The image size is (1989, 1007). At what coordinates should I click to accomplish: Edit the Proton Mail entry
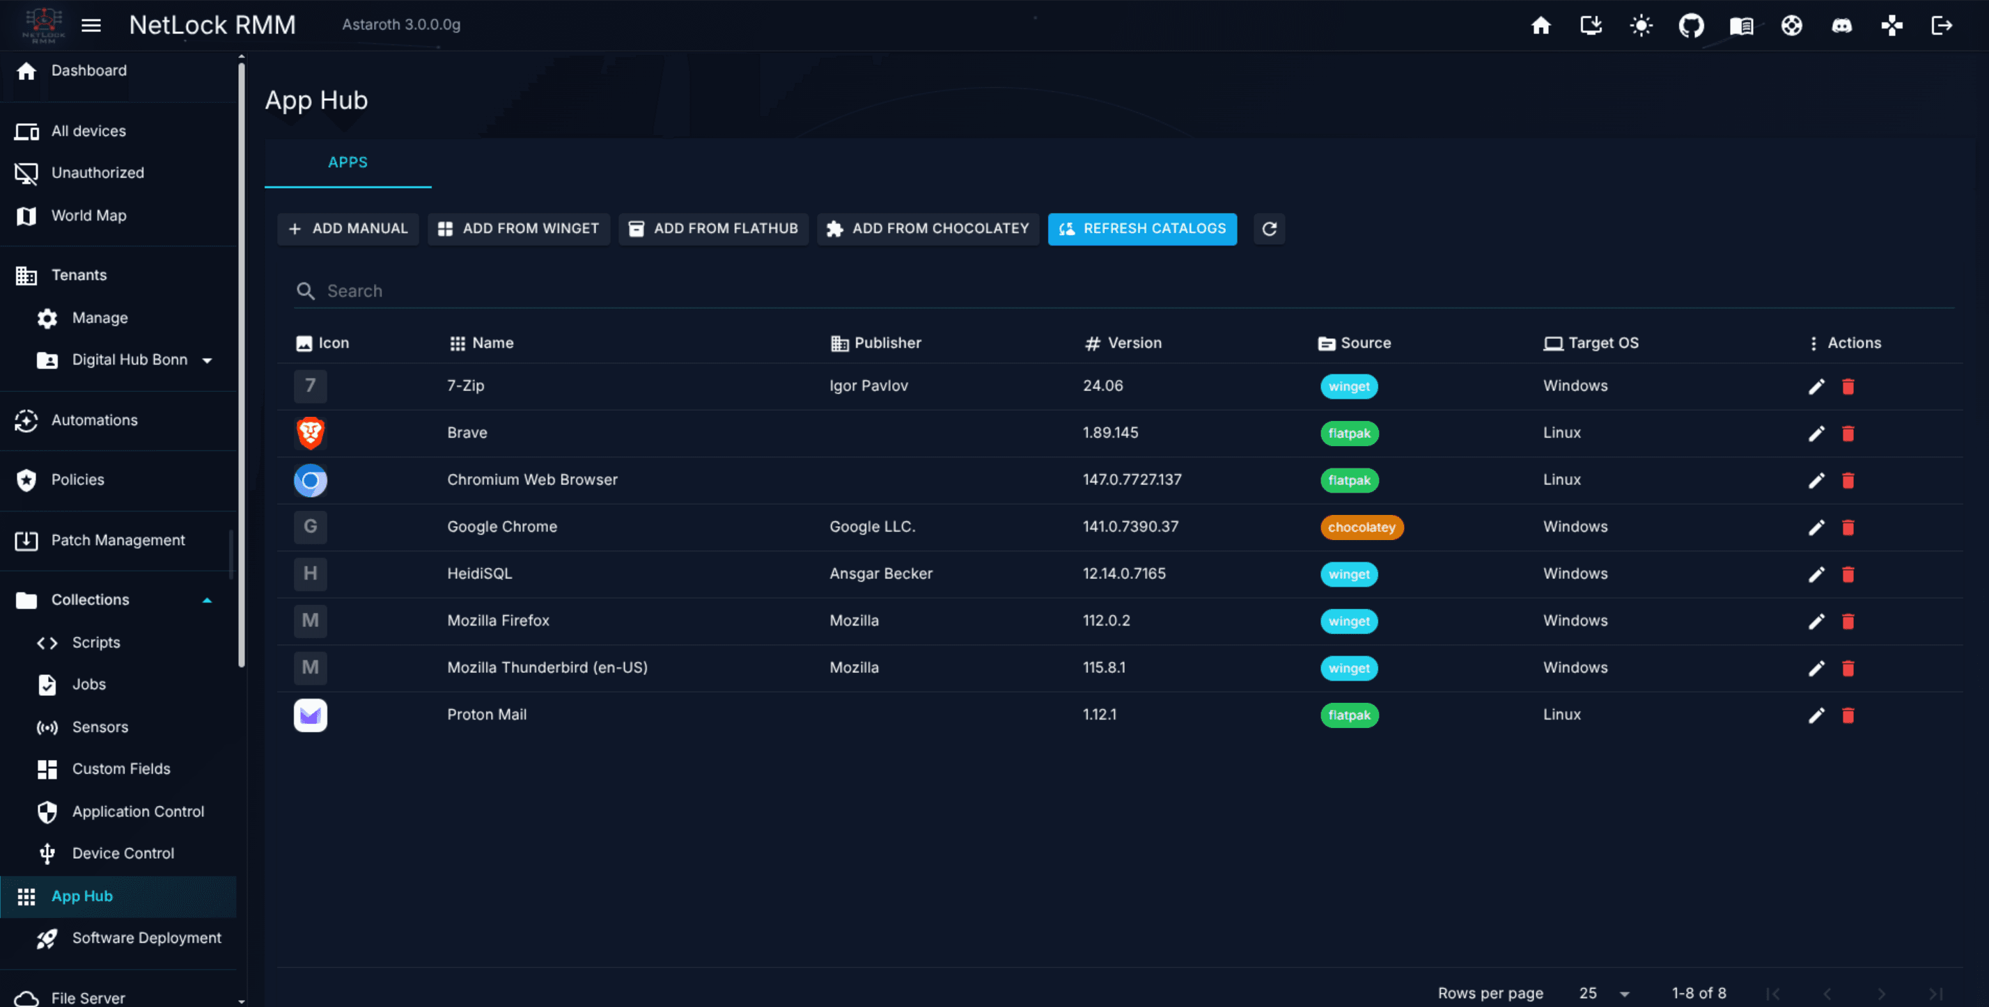pos(1816,715)
